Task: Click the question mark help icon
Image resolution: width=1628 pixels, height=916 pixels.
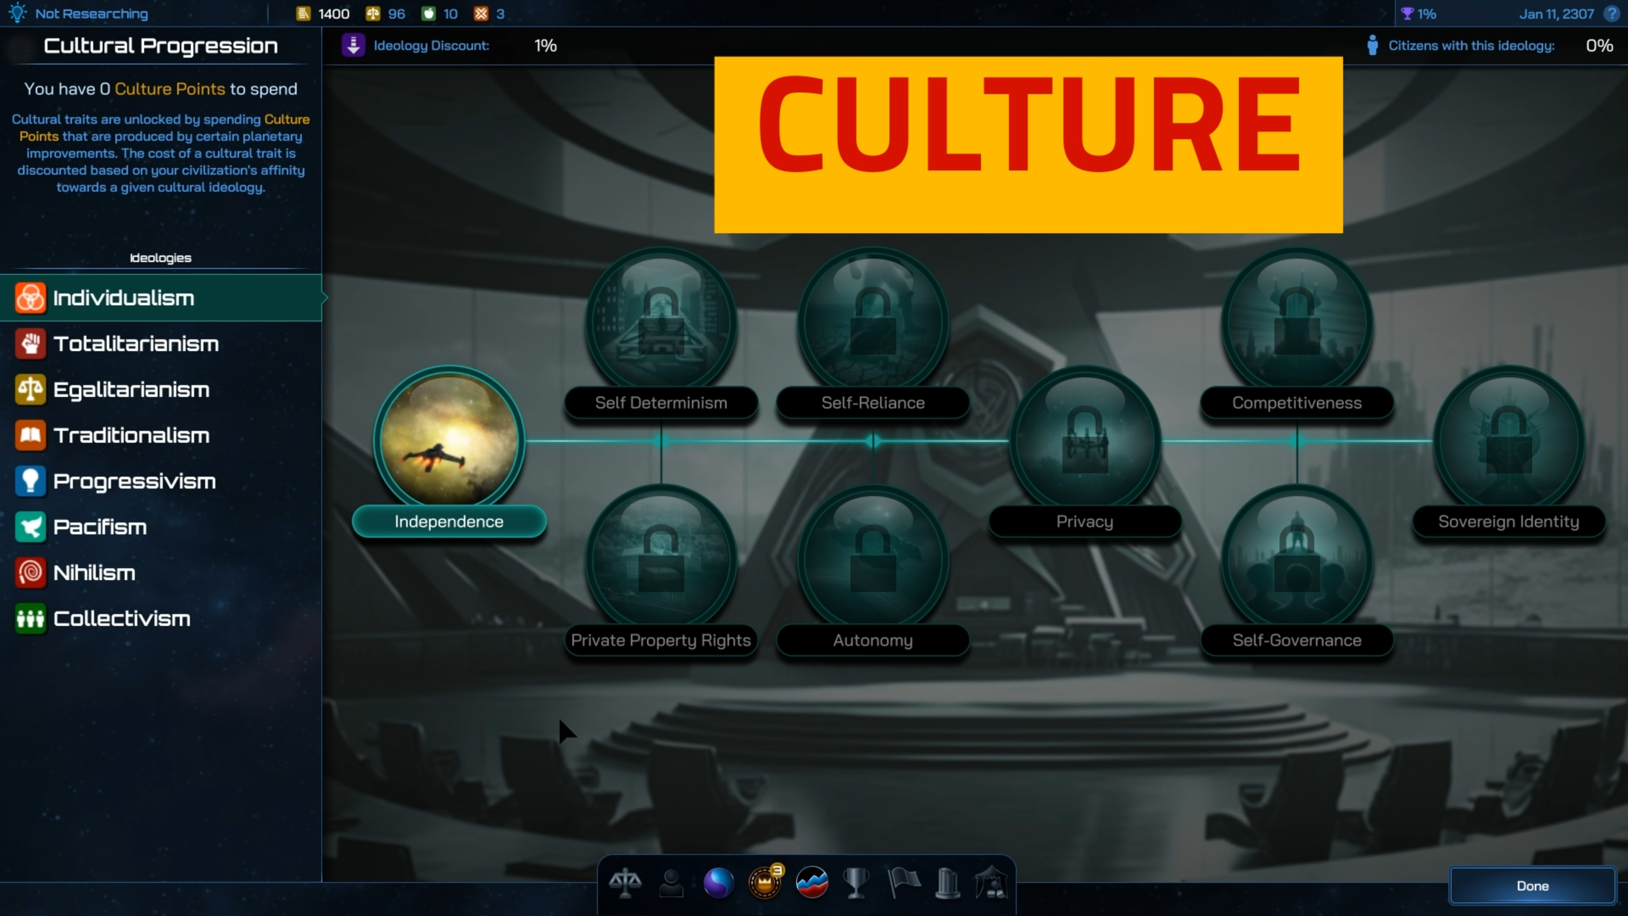Action: (x=1611, y=13)
